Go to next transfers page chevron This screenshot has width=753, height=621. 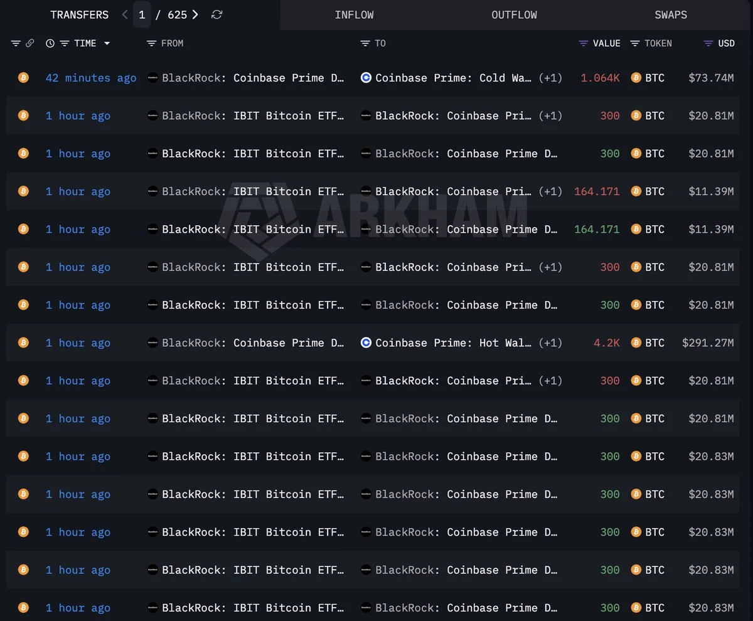click(x=196, y=14)
